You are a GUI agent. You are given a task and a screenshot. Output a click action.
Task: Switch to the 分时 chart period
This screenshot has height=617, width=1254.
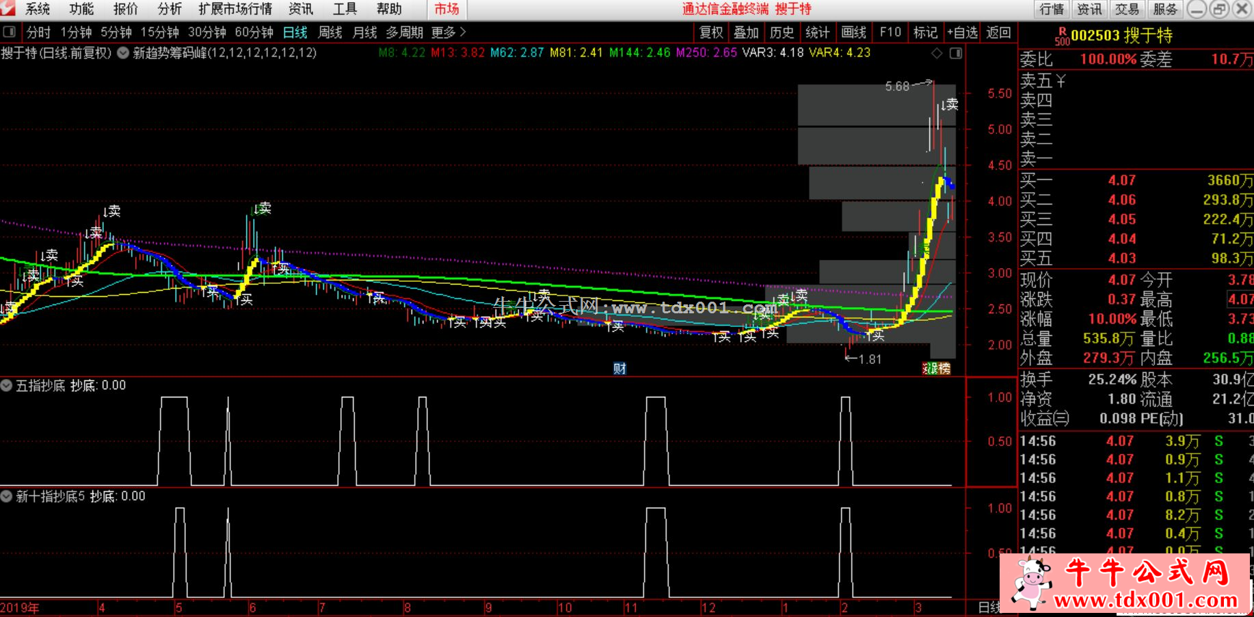tap(38, 32)
